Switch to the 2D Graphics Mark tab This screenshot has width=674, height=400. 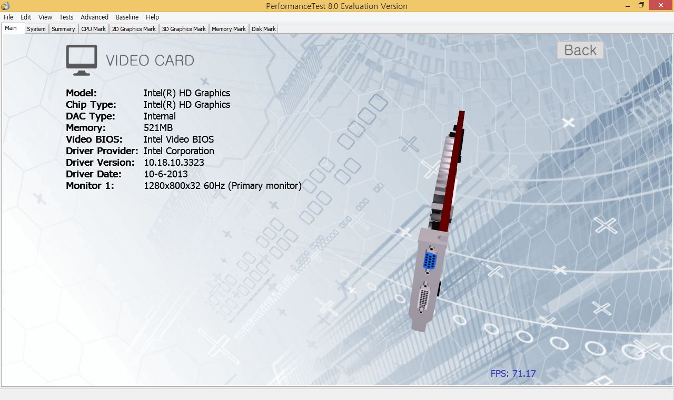pyautogui.click(x=134, y=29)
